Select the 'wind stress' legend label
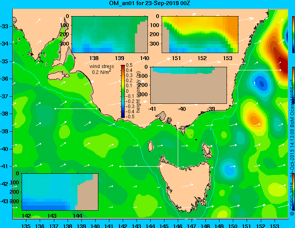 101,66
